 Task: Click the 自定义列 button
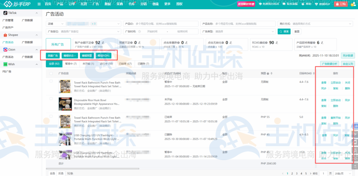(348, 64)
